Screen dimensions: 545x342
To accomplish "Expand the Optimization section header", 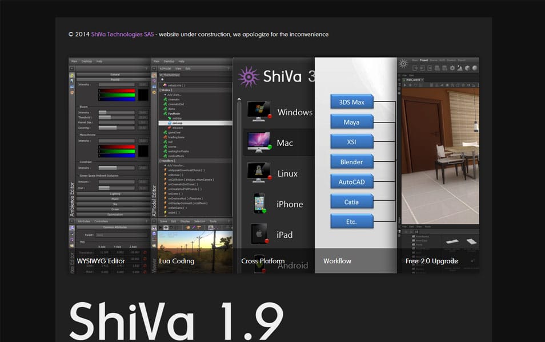I will (x=113, y=215).
